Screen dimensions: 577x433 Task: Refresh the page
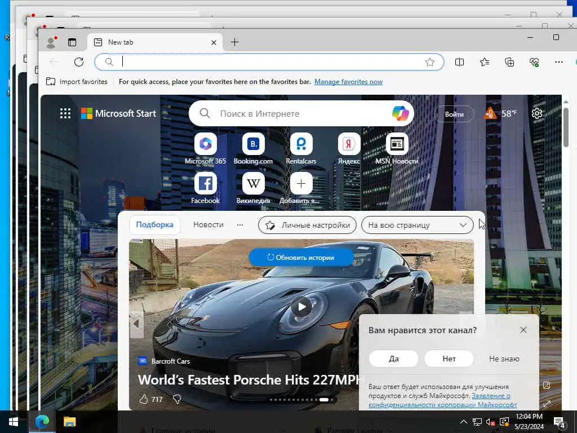79,62
